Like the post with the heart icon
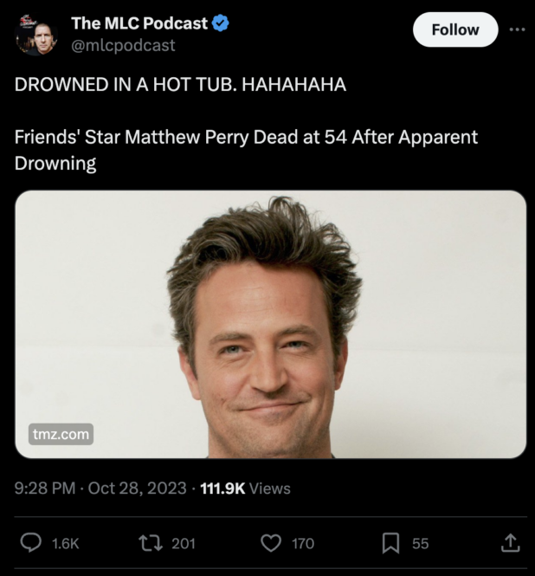 click(x=271, y=543)
